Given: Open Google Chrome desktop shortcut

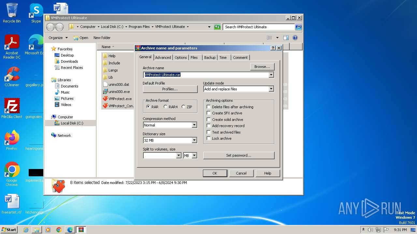Looking at the screenshot, I should 12,174.
